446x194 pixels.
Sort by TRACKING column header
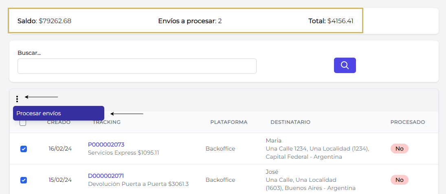pyautogui.click(x=106, y=122)
